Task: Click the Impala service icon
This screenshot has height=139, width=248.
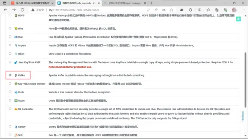Action: tap(16, 45)
